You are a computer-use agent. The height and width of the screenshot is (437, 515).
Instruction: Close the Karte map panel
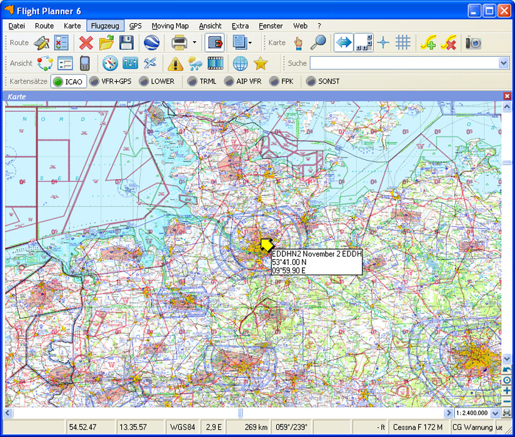507,96
